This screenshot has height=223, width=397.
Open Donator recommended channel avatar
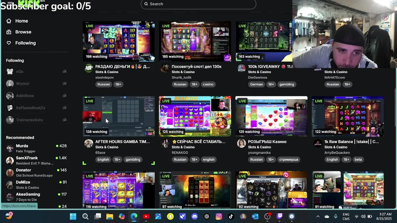point(10,173)
